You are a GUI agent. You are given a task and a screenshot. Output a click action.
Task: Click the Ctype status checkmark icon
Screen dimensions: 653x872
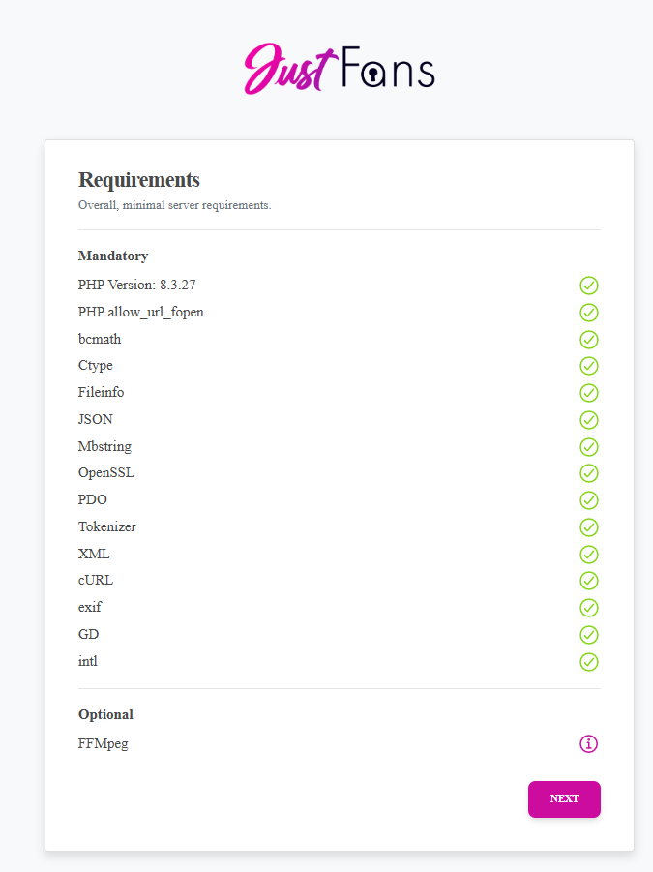click(x=589, y=366)
